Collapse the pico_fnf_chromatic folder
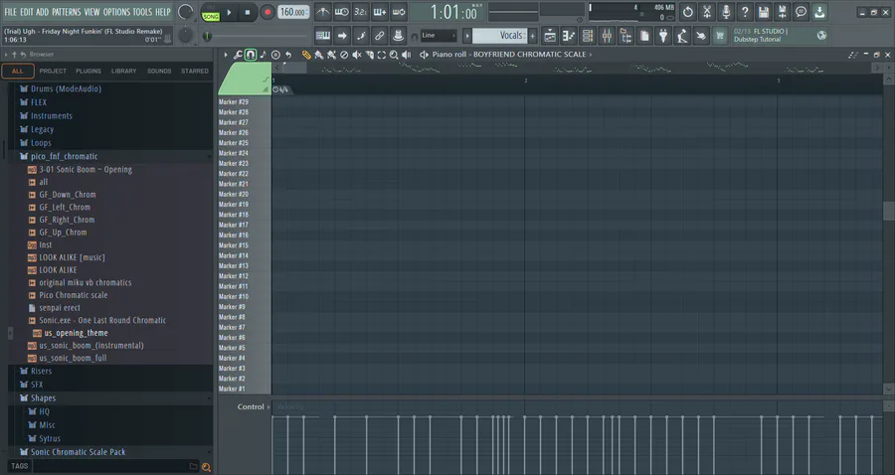895x475 pixels. click(x=64, y=156)
